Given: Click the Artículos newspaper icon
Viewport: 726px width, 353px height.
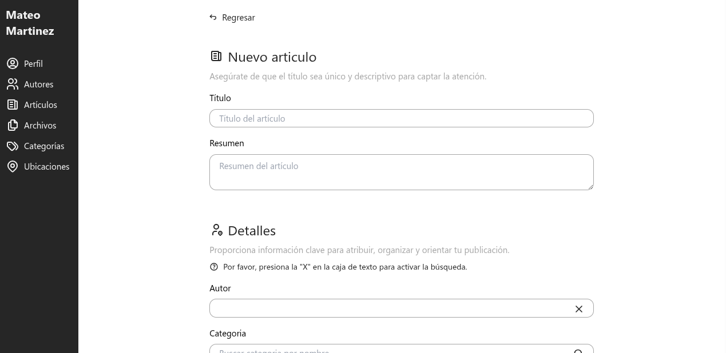Looking at the screenshot, I should pos(13,105).
